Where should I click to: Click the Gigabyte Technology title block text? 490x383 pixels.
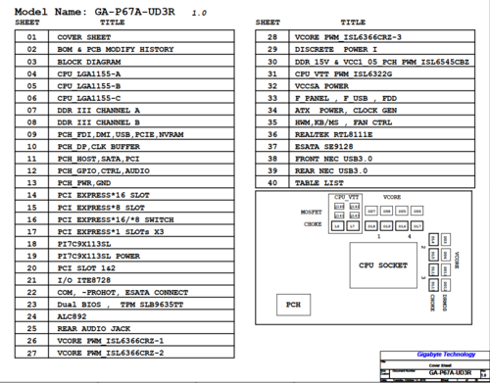click(x=446, y=355)
